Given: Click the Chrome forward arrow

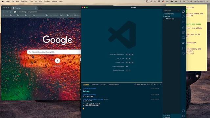Looking at the screenshot, I should pos(7,12).
